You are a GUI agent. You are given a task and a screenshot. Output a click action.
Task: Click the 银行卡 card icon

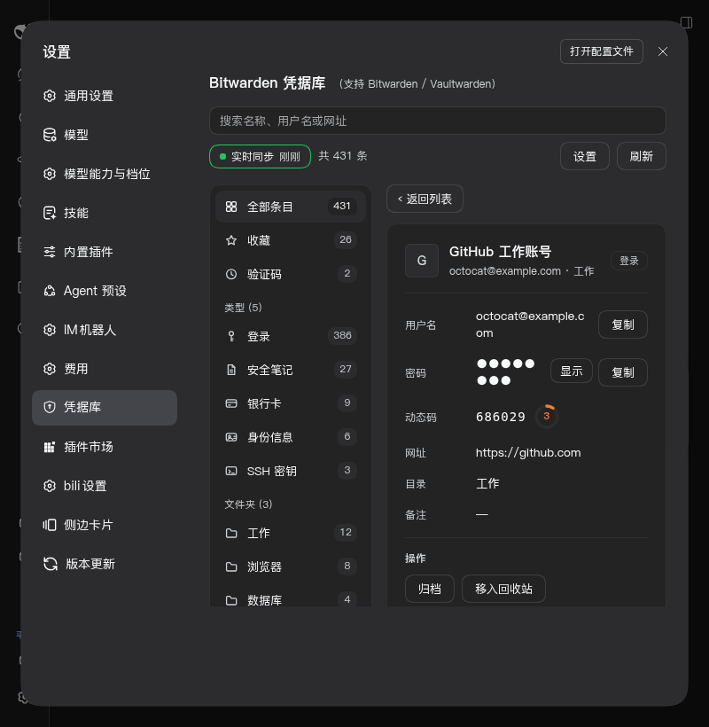click(x=230, y=403)
